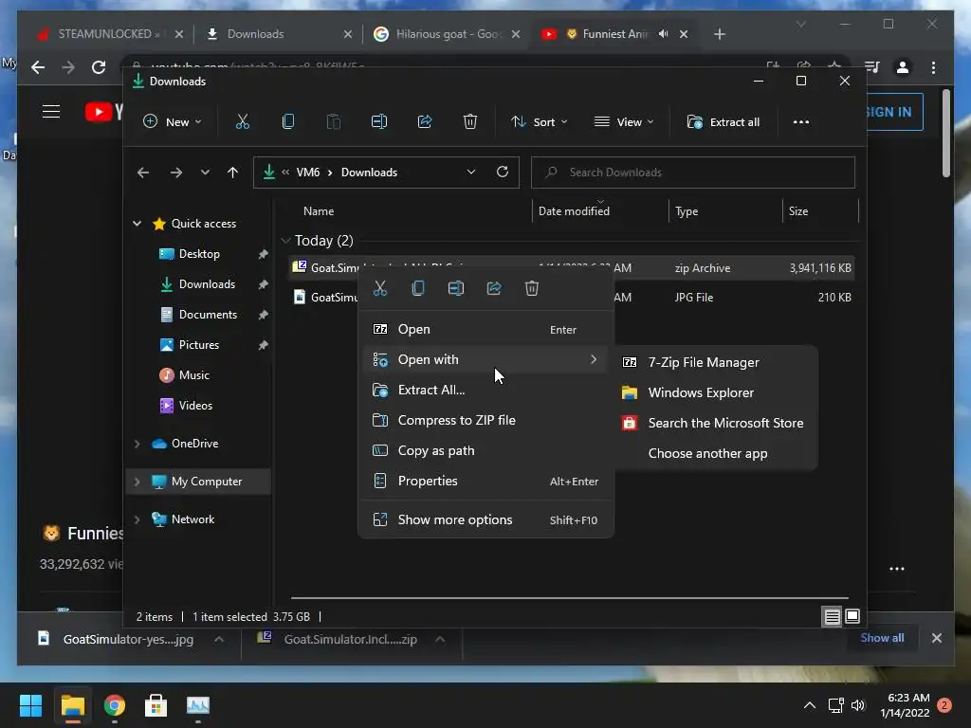Click the Rename icon in context menu

(x=456, y=288)
